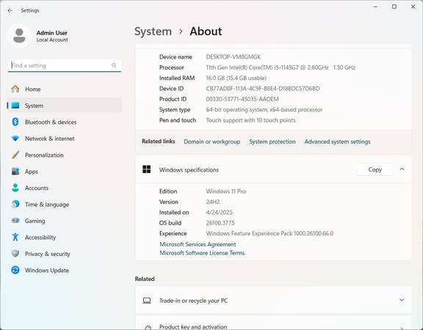The image size is (423, 330).
Task: Open Domain or workgroup link
Action: point(211,142)
